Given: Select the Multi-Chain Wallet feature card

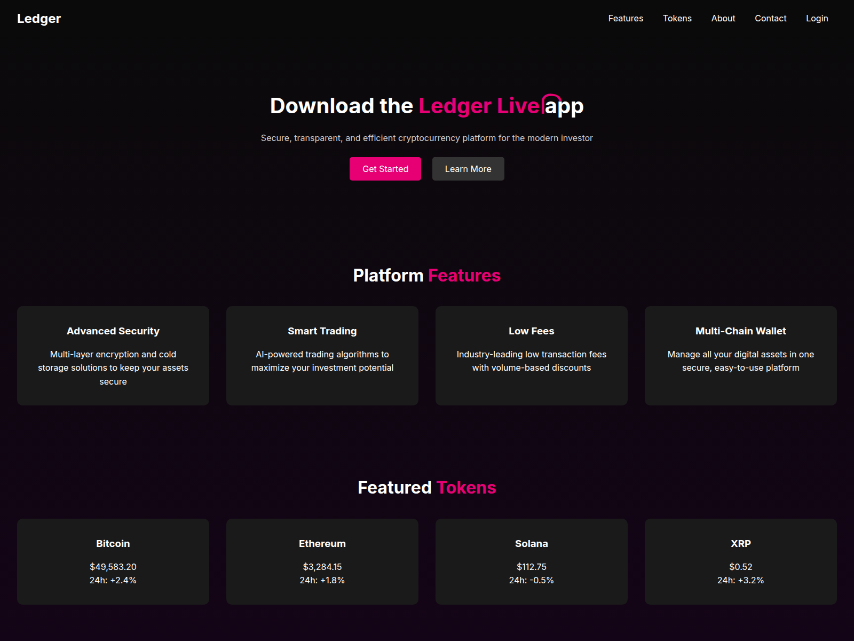Looking at the screenshot, I should coord(741,356).
